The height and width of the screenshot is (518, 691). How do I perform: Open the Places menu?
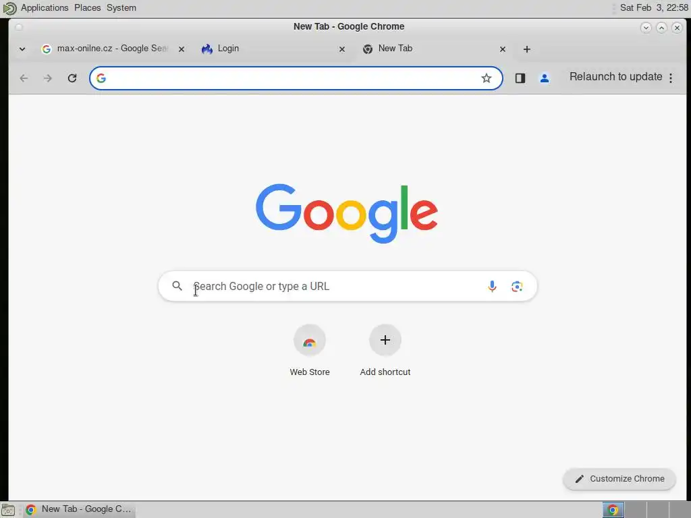click(87, 8)
